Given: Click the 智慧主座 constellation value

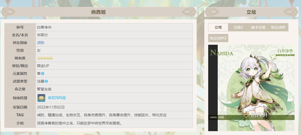Looking at the screenshot, I should point(44,89).
